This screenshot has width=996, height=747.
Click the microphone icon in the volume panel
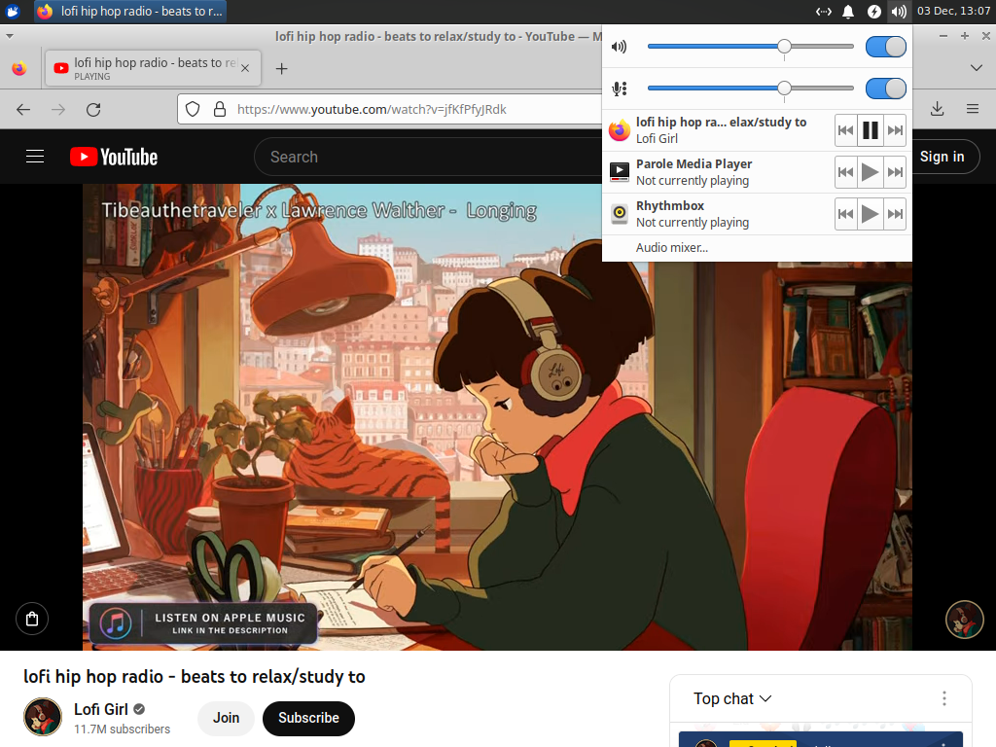[620, 88]
